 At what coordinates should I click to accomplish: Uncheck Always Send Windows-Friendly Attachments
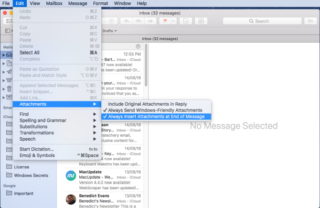click(156, 110)
